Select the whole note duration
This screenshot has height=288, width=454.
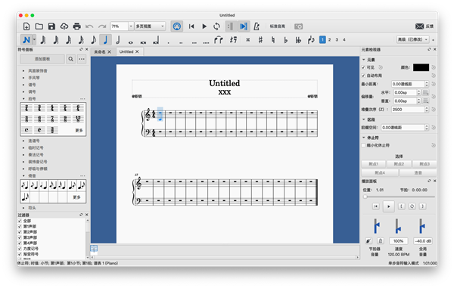click(131, 42)
